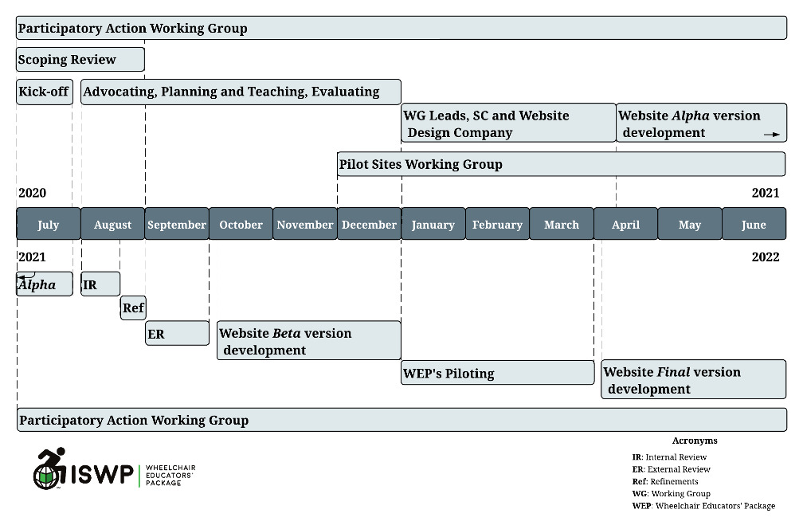Click the IR: Internal Review legend entry
Screen dimensions: 803x529
click(669, 457)
